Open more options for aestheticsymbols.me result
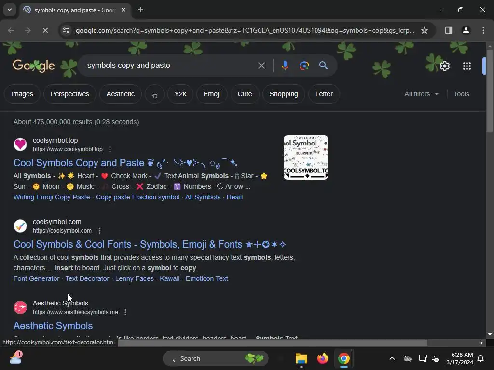 click(125, 312)
